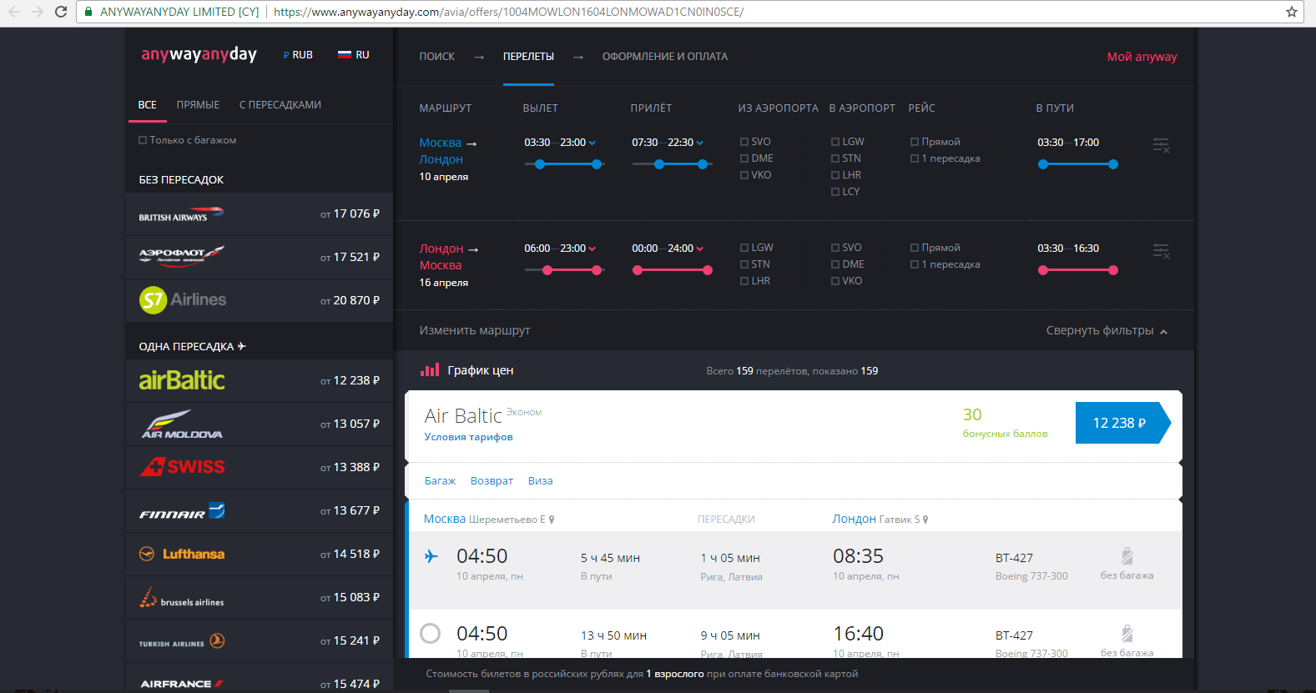Click the price chart bars icon
This screenshot has height=693, width=1316.
[x=430, y=370]
